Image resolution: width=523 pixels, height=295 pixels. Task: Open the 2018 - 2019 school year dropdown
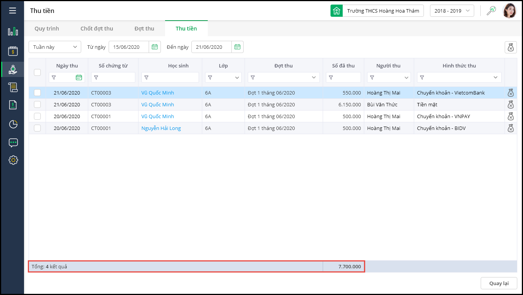[452, 11]
